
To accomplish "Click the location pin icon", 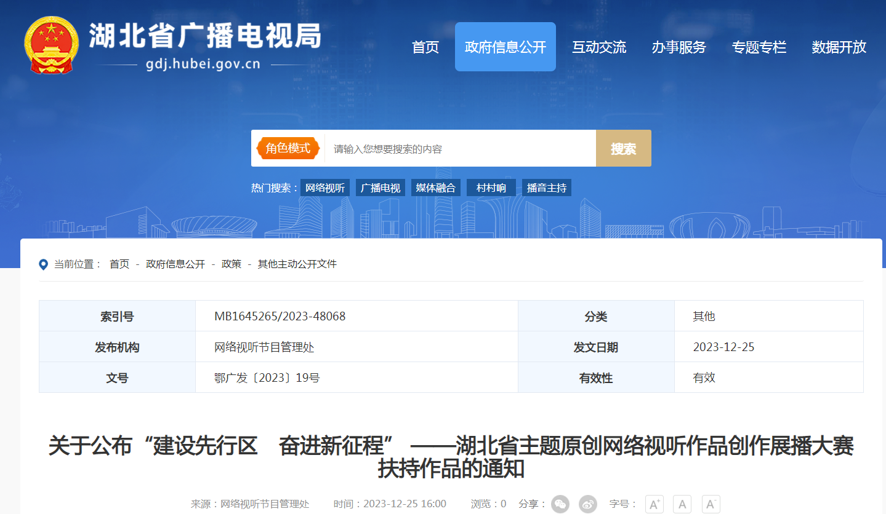I will point(43,264).
